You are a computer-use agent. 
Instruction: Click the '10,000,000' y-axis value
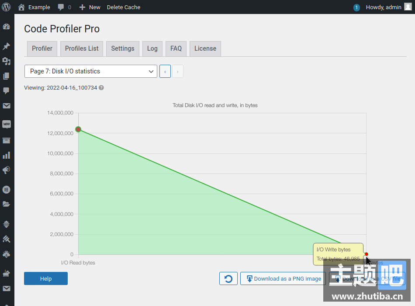pyautogui.click(x=60, y=153)
